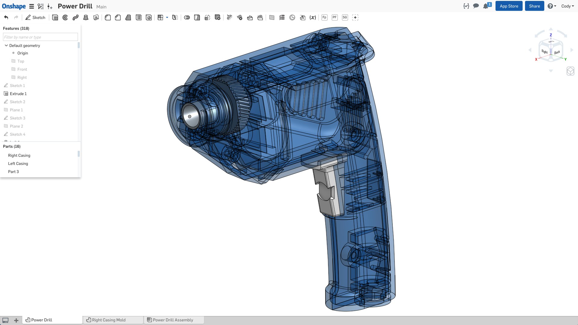This screenshot has width=578, height=325.
Task: Select the Sketch tool
Action: 35,17
